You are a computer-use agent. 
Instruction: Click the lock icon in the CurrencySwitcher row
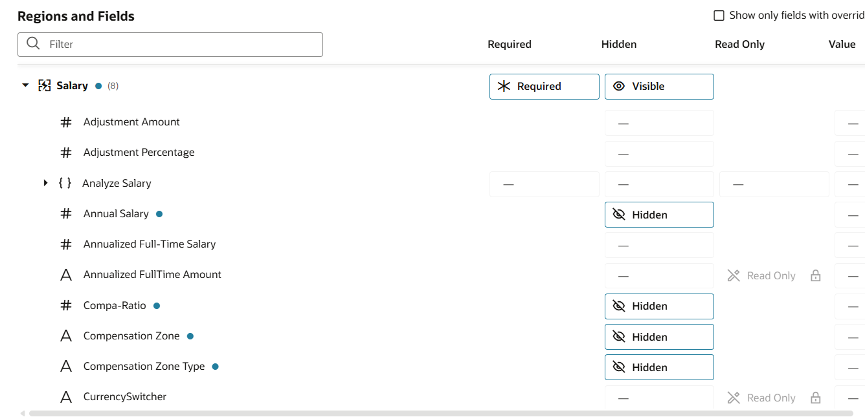816,398
